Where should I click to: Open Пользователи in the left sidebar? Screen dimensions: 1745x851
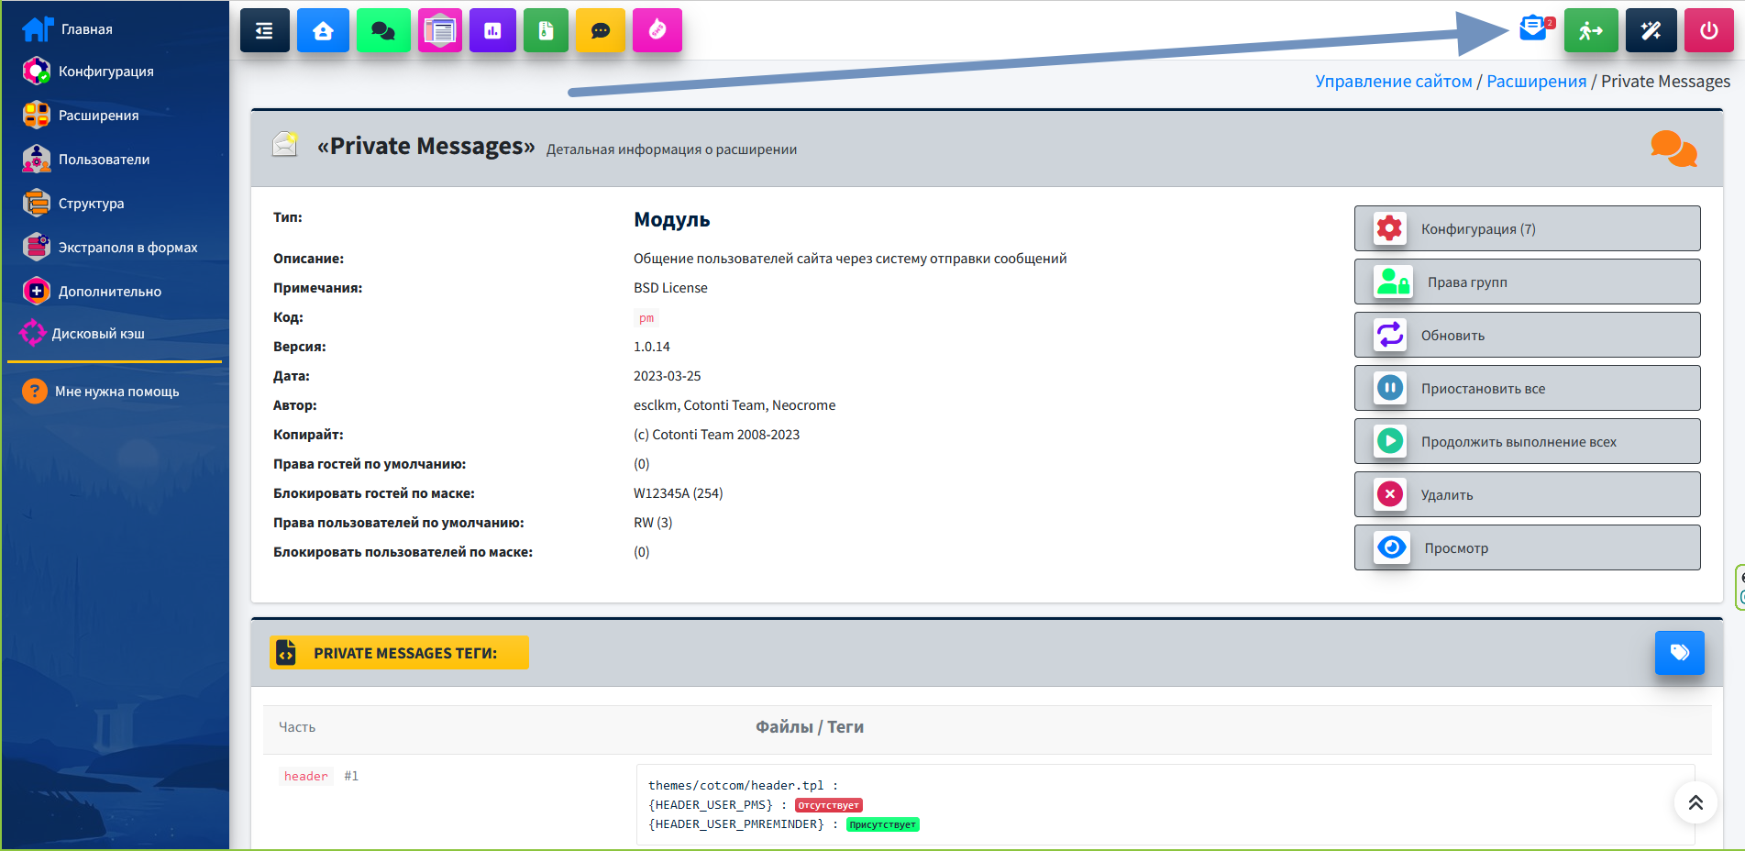104,160
